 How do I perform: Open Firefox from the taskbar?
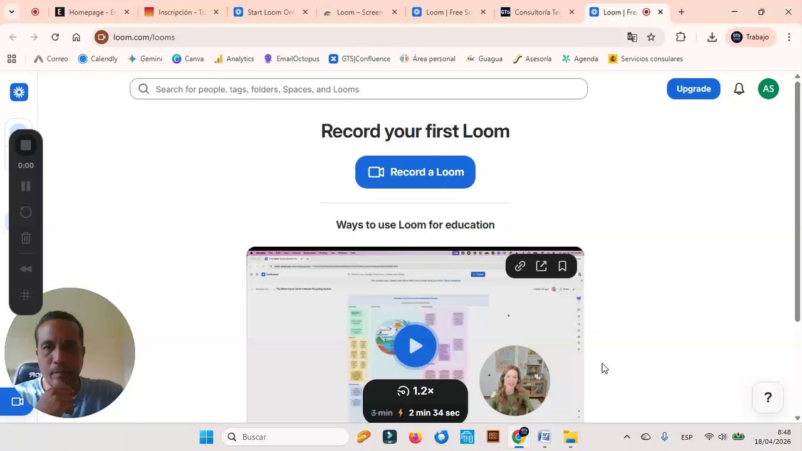(x=415, y=437)
